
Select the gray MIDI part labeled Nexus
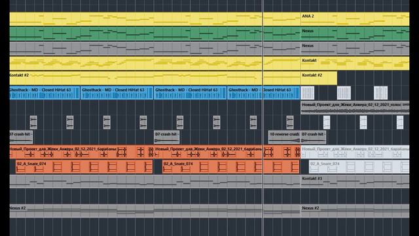pyautogui.click(x=355, y=49)
